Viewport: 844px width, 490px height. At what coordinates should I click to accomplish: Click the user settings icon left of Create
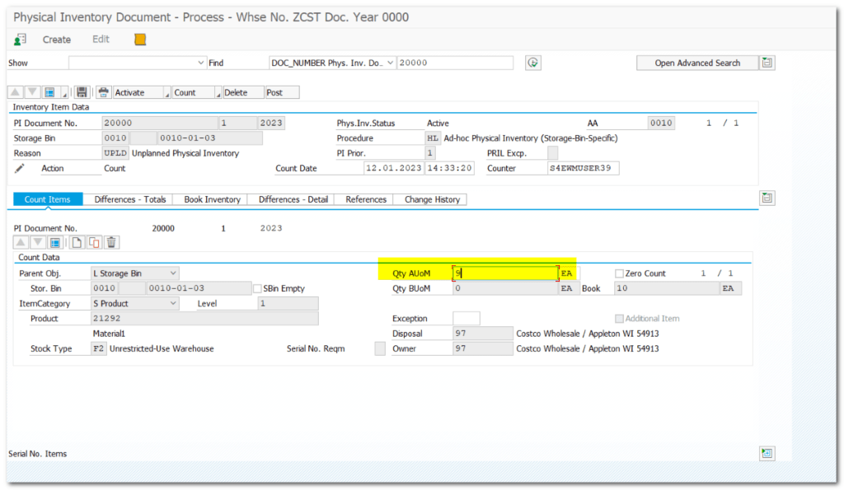(x=21, y=40)
